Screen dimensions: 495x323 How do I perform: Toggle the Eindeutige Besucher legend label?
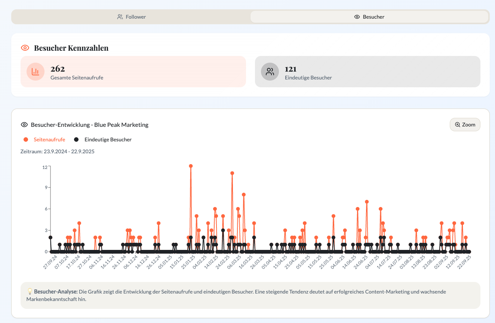tap(108, 139)
